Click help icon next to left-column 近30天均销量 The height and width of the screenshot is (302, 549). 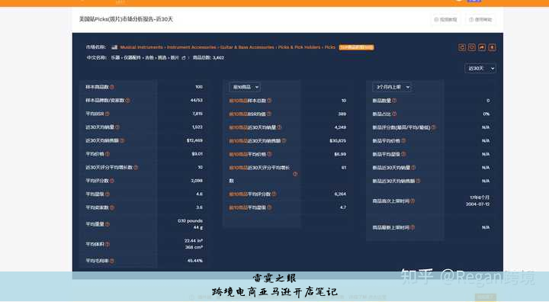(117, 127)
